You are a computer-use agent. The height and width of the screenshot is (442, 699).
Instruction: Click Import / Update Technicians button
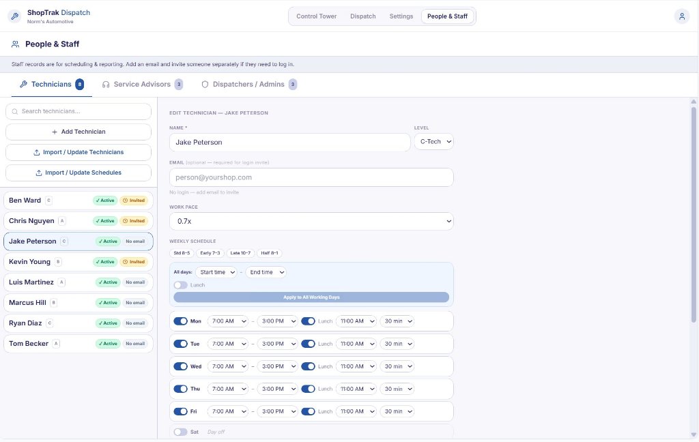79,152
